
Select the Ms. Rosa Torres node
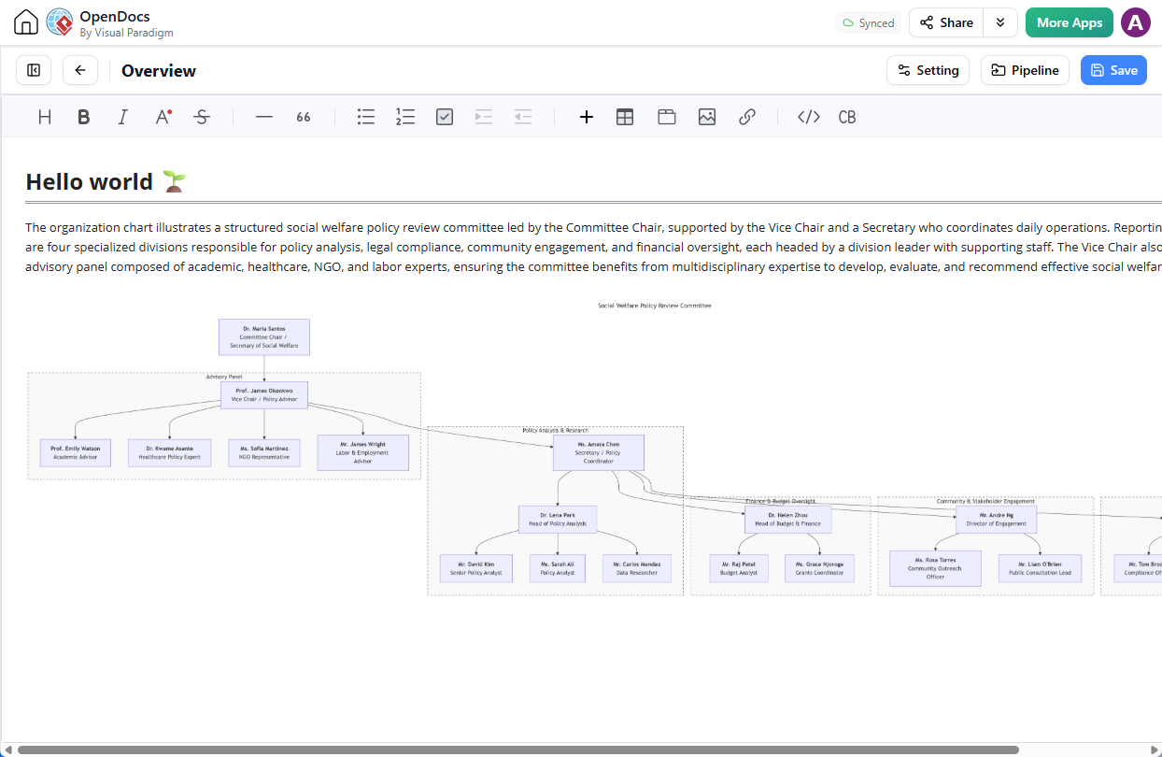tap(935, 568)
